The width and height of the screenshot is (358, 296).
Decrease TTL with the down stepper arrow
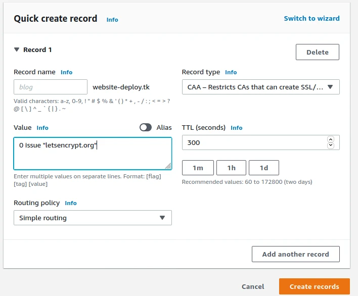pos(331,145)
